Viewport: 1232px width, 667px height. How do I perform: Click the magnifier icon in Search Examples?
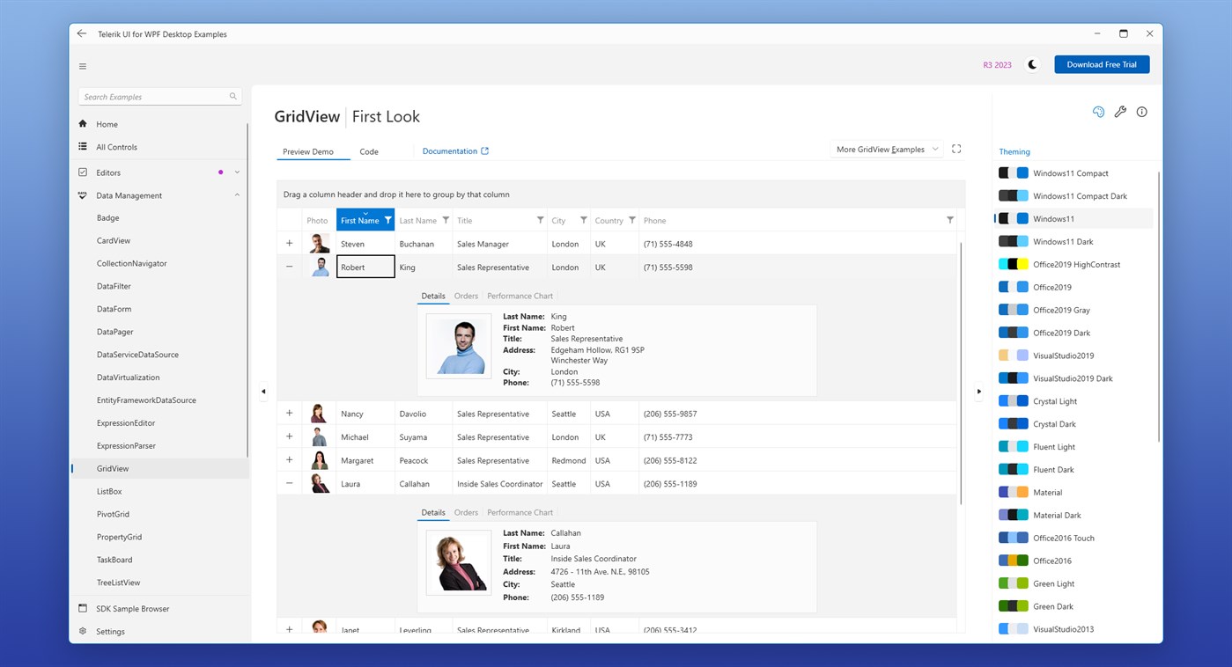232,96
